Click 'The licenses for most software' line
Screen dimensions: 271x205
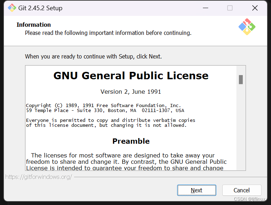point(123,155)
